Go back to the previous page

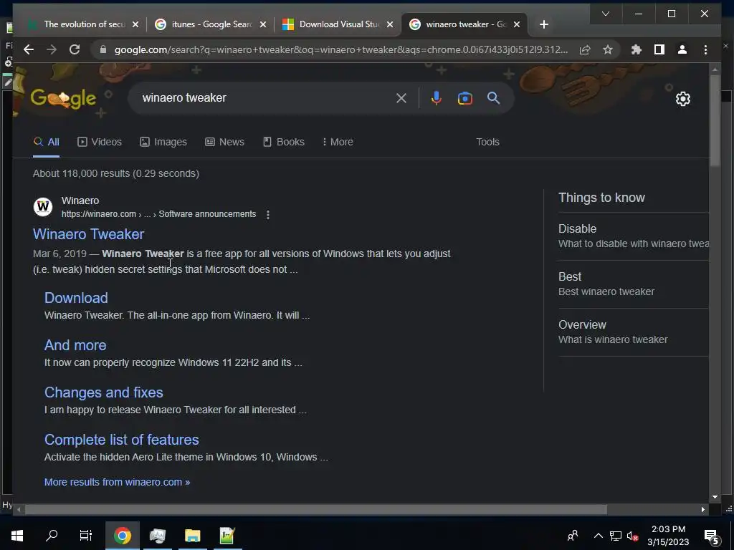(x=29, y=49)
